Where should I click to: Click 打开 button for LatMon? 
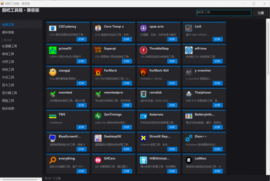point(218,171)
